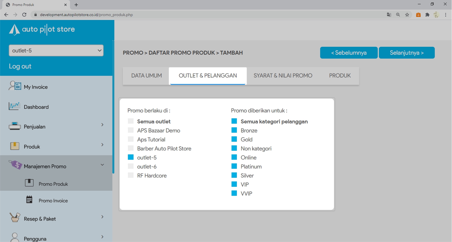This screenshot has height=242, width=452.
Task: Click the My Invoice sidebar icon
Action: click(x=15, y=86)
